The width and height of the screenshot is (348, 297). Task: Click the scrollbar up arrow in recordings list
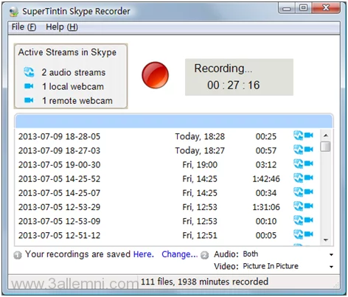(326, 136)
